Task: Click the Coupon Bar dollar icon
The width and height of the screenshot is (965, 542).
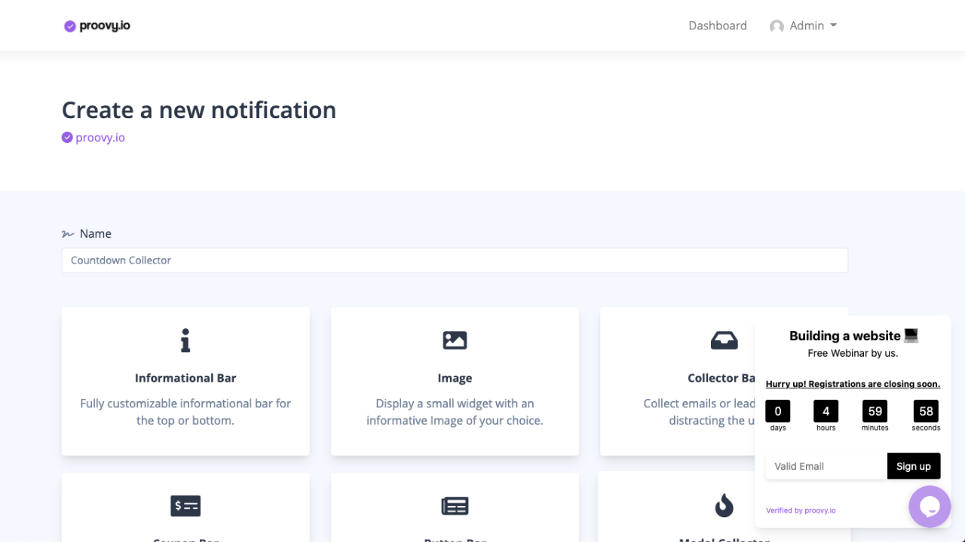Action: [x=185, y=506]
